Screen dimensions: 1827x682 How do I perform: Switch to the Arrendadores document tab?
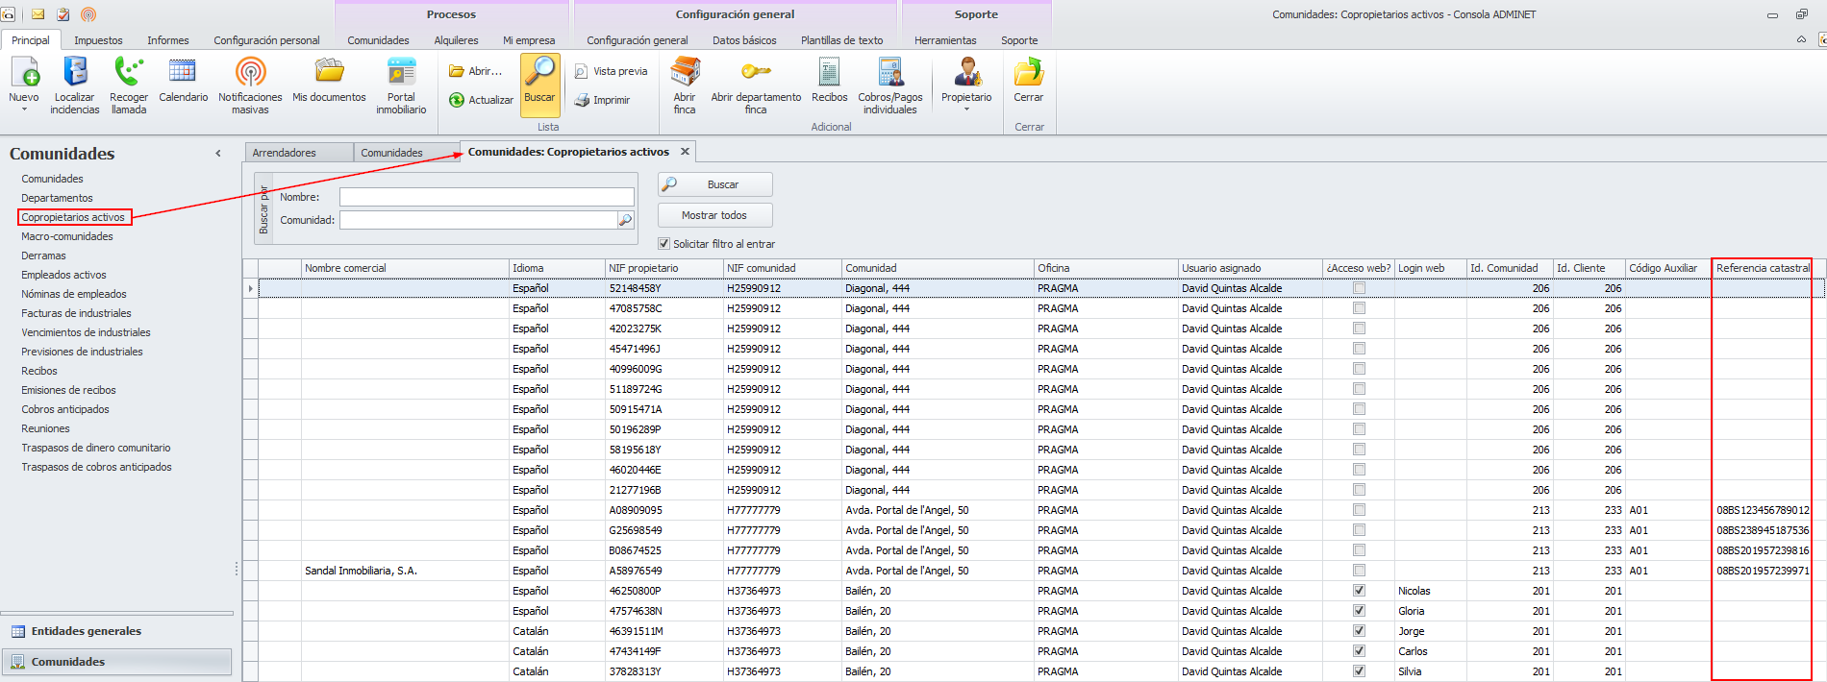(285, 153)
